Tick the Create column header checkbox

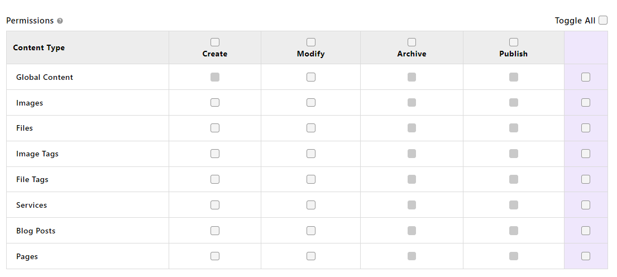215,42
